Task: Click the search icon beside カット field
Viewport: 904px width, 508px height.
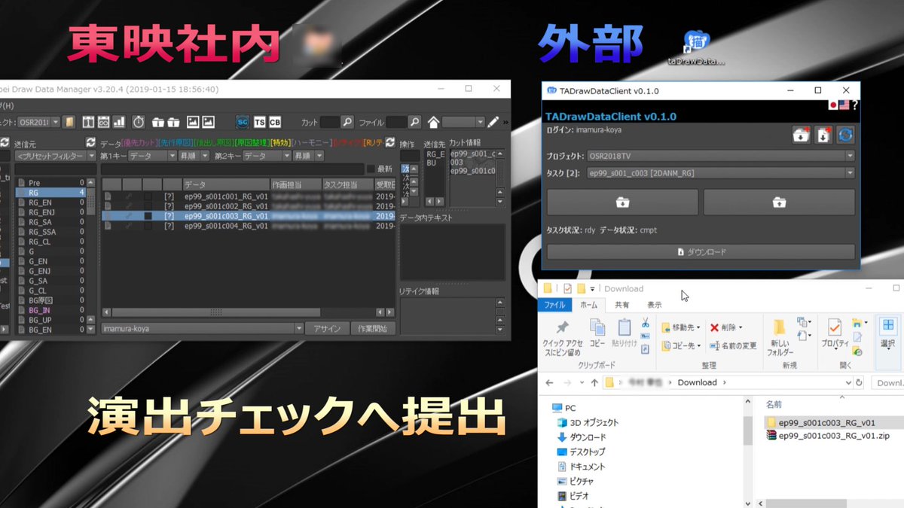Action: tap(347, 122)
